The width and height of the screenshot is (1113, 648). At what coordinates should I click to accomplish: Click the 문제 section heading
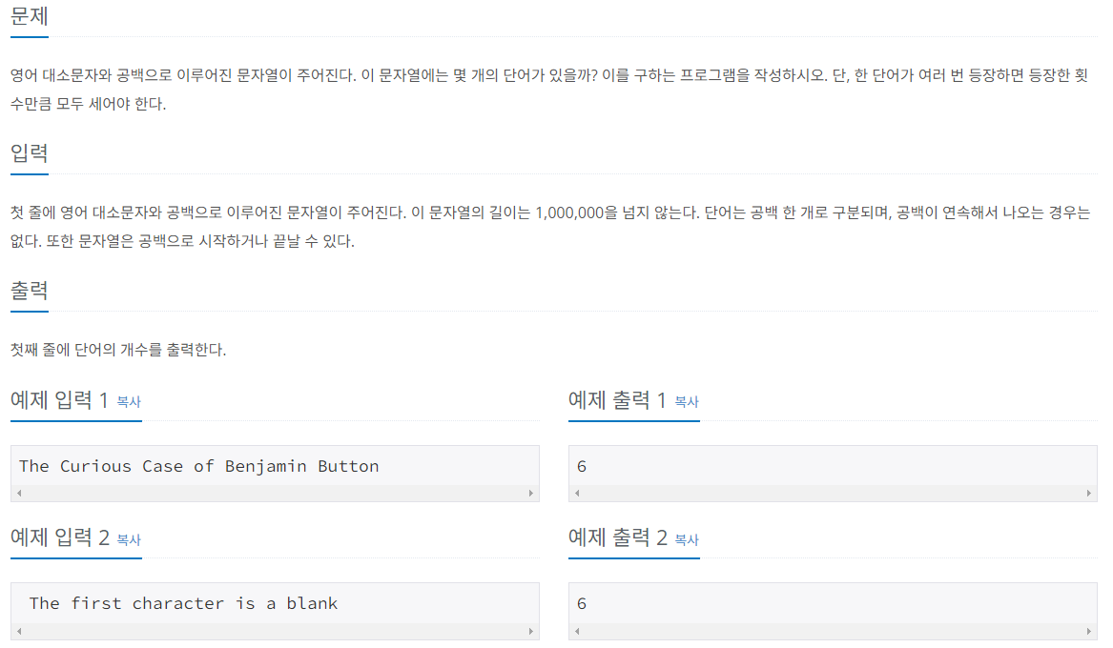point(30,15)
